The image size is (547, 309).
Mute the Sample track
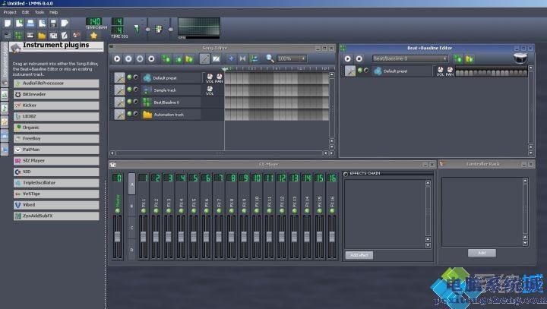click(129, 90)
